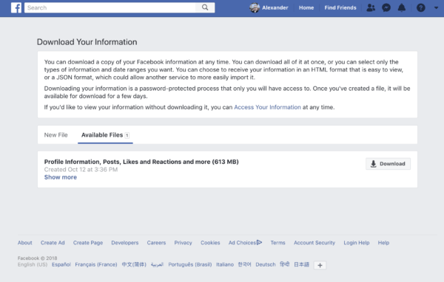Open the Friend Requests icon
The width and height of the screenshot is (444, 282).
pyautogui.click(x=371, y=7)
